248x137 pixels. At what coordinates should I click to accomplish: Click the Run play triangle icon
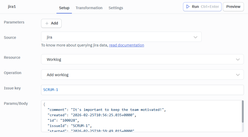click(188, 7)
